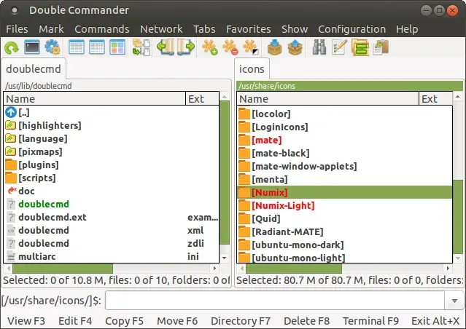Click the right panel horizontal scrollbar left arrow
Image resolution: width=466 pixels, height=329 pixels.
pyautogui.click(x=242, y=268)
